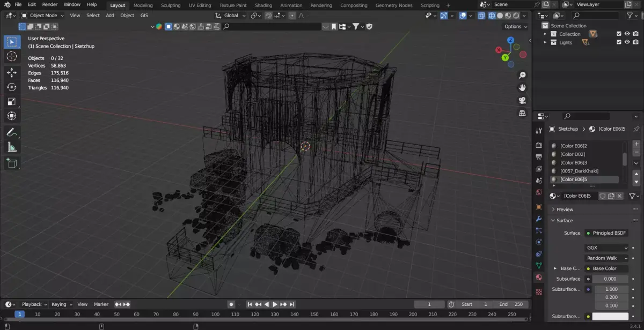The height and width of the screenshot is (330, 644).
Task: Hide Collection in viewport with eye icon
Action: coord(627,34)
